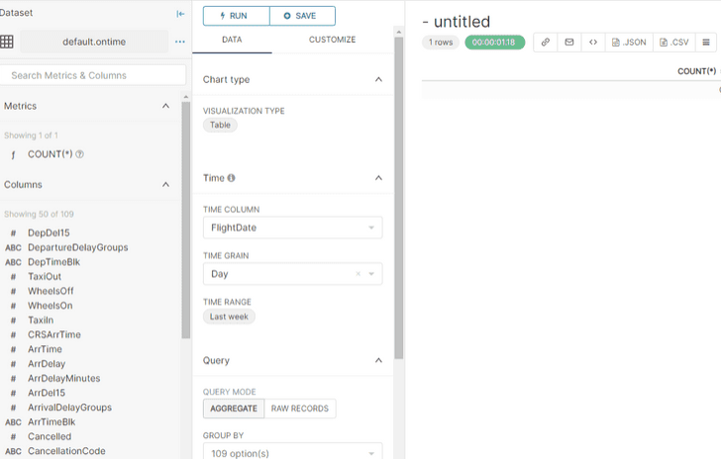Select the DATA tab

point(232,40)
